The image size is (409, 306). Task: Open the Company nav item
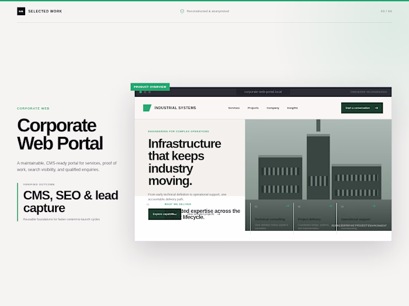click(x=273, y=108)
